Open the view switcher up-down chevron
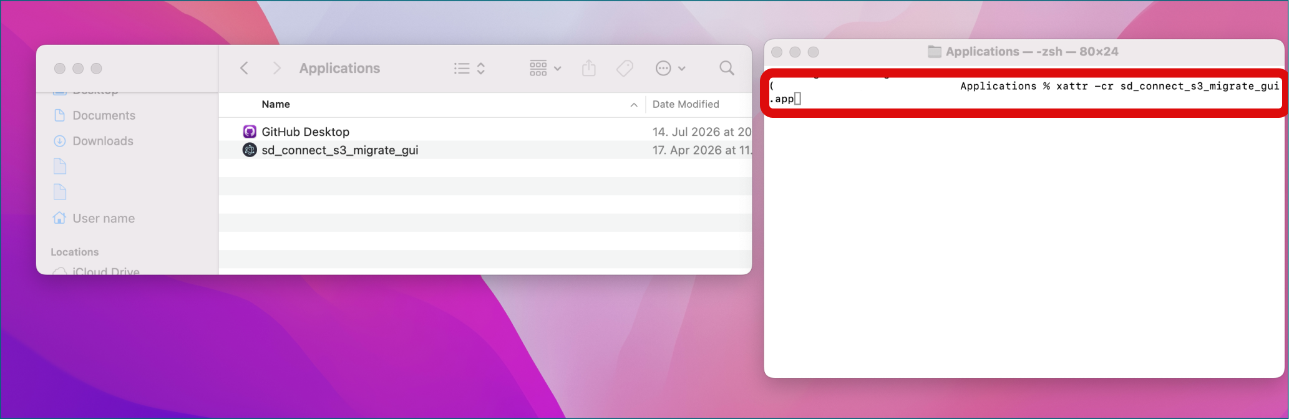 coord(481,68)
